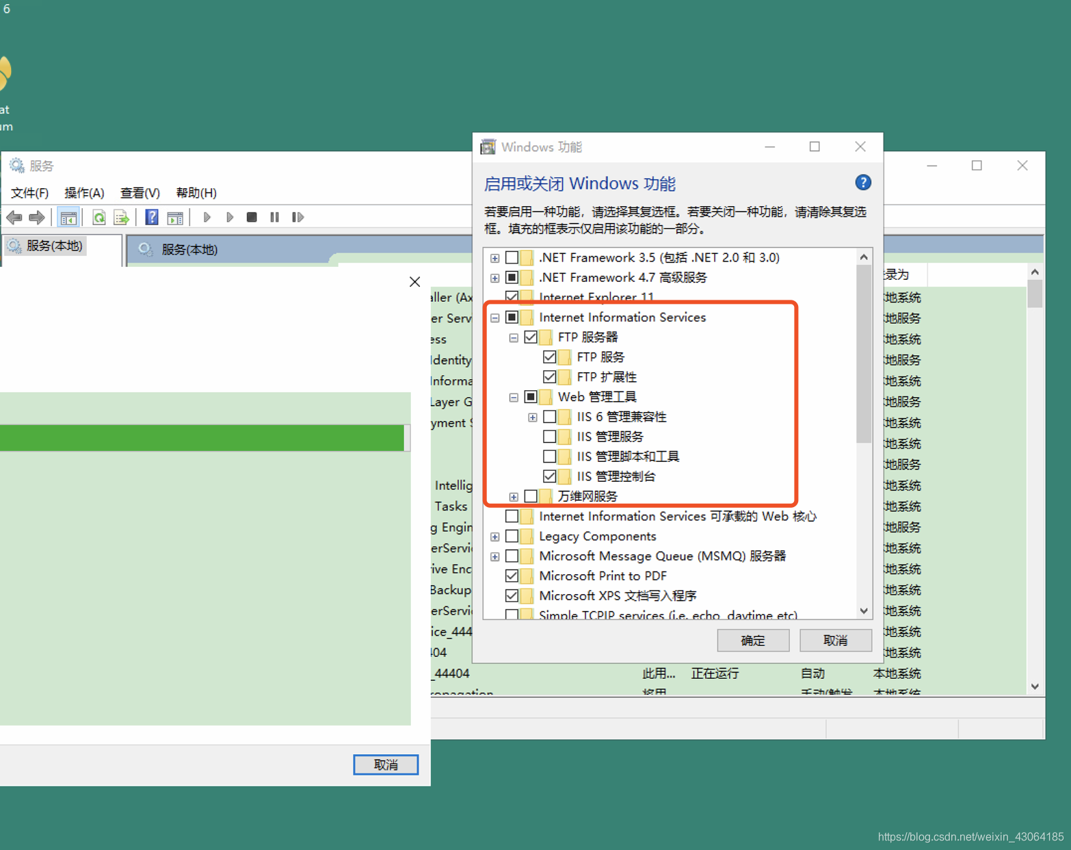Open the help icon in Services toolbar

[152, 218]
